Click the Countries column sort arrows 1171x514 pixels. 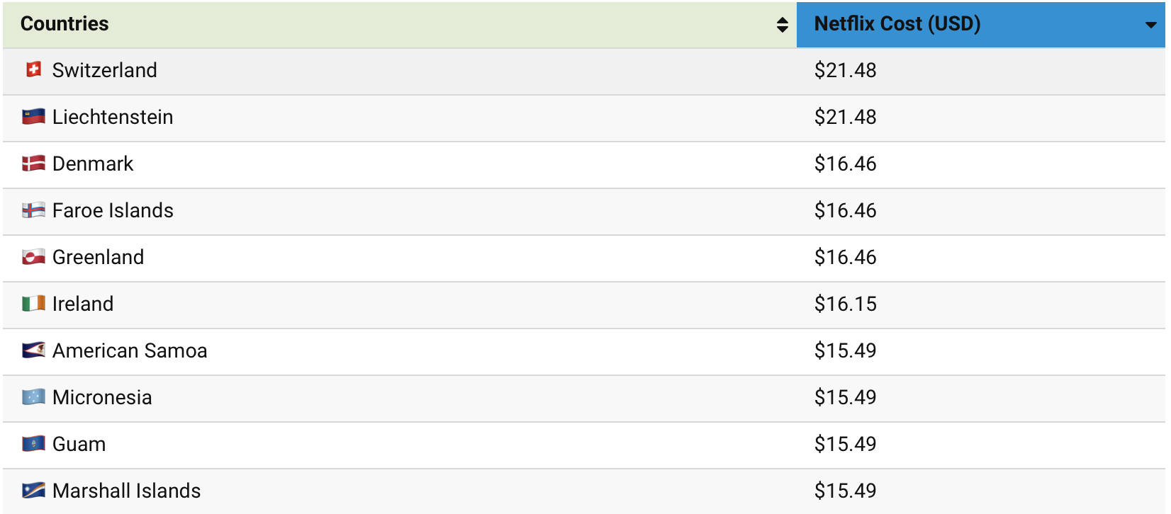coord(783,24)
